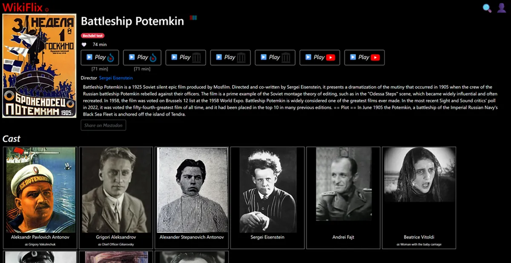Click the third Play button from the left
The width and height of the screenshot is (511, 263).
185,57
